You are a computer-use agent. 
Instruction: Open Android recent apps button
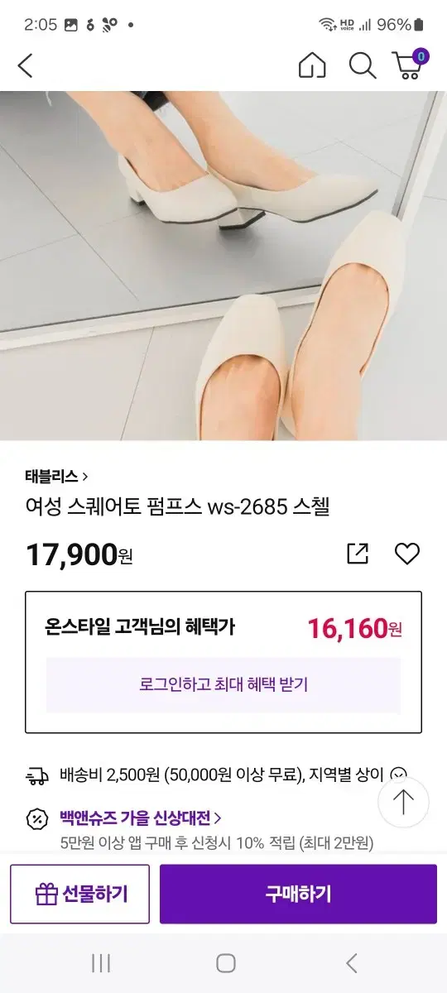[x=101, y=962]
